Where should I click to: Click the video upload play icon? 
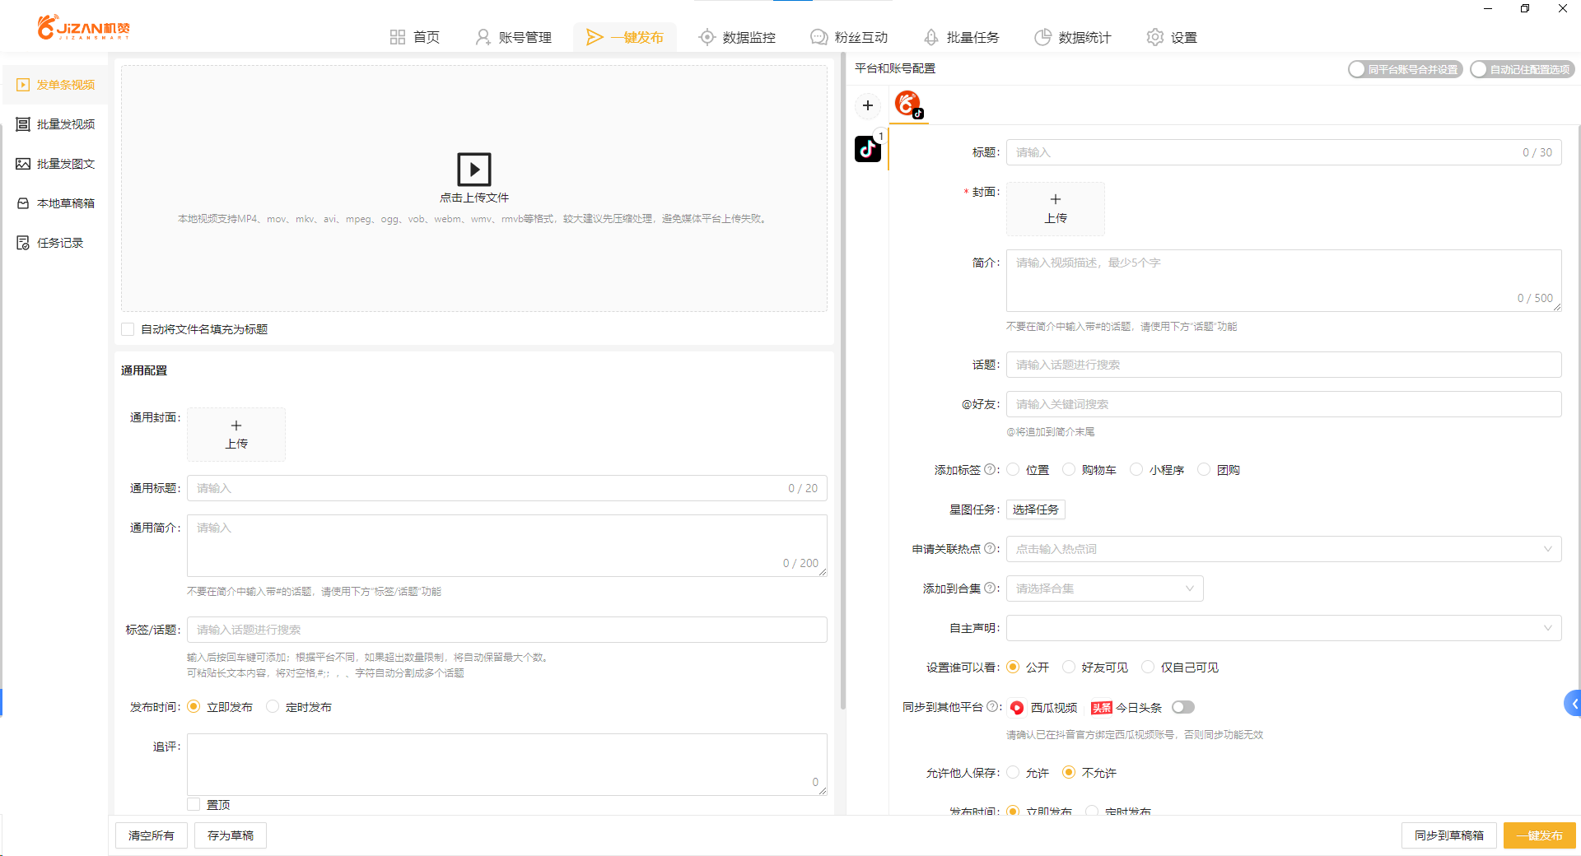tap(473, 170)
